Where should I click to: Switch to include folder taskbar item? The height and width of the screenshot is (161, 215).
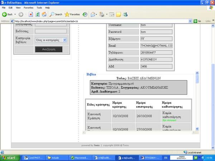click(x=57, y=158)
